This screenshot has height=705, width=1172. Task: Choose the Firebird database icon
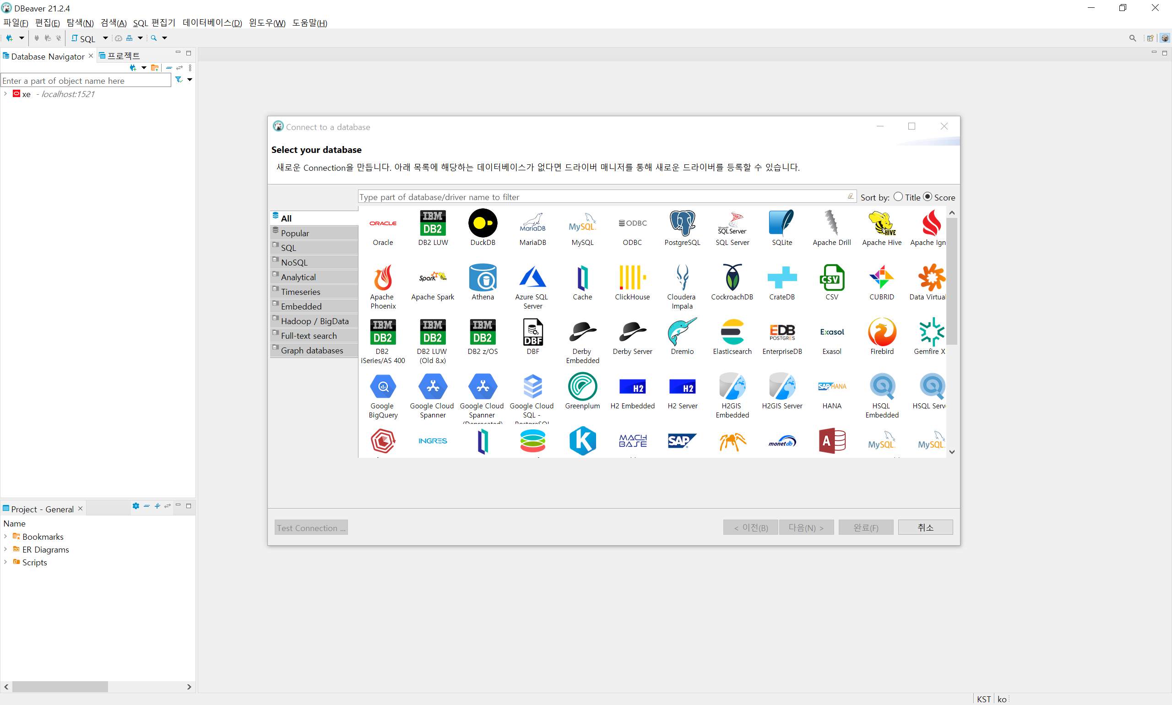pos(881,332)
